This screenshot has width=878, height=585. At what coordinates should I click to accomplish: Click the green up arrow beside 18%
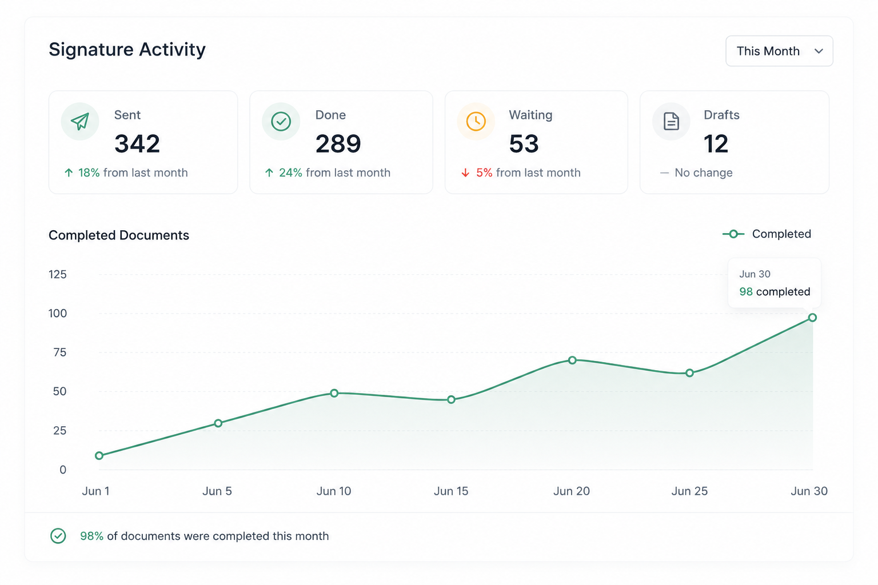pos(69,173)
